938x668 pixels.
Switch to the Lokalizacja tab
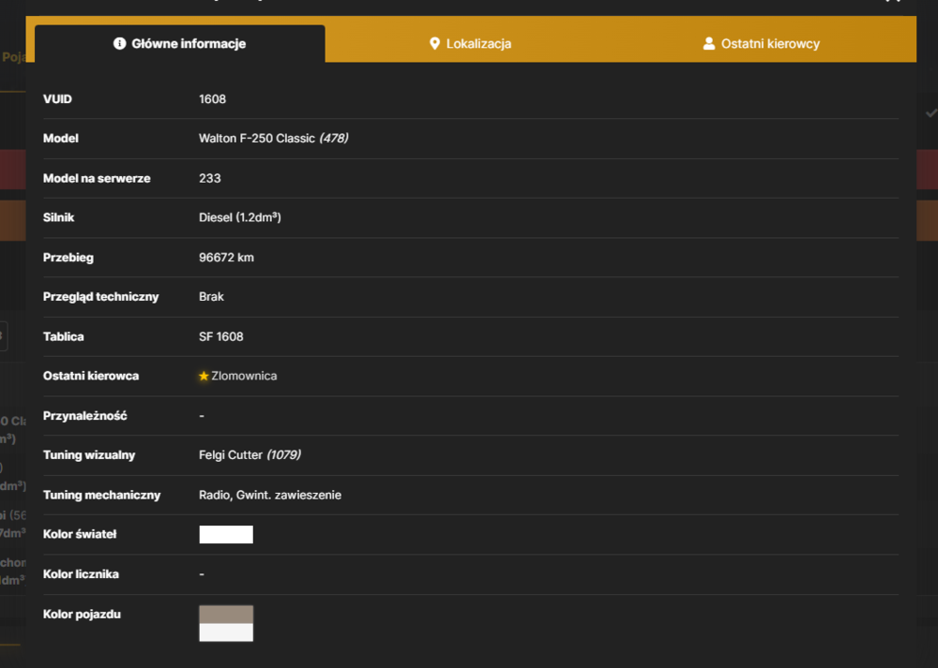click(470, 44)
